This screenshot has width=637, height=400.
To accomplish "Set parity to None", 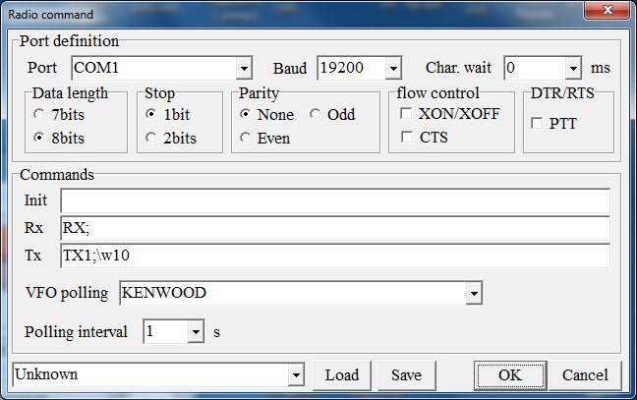I will [x=247, y=114].
